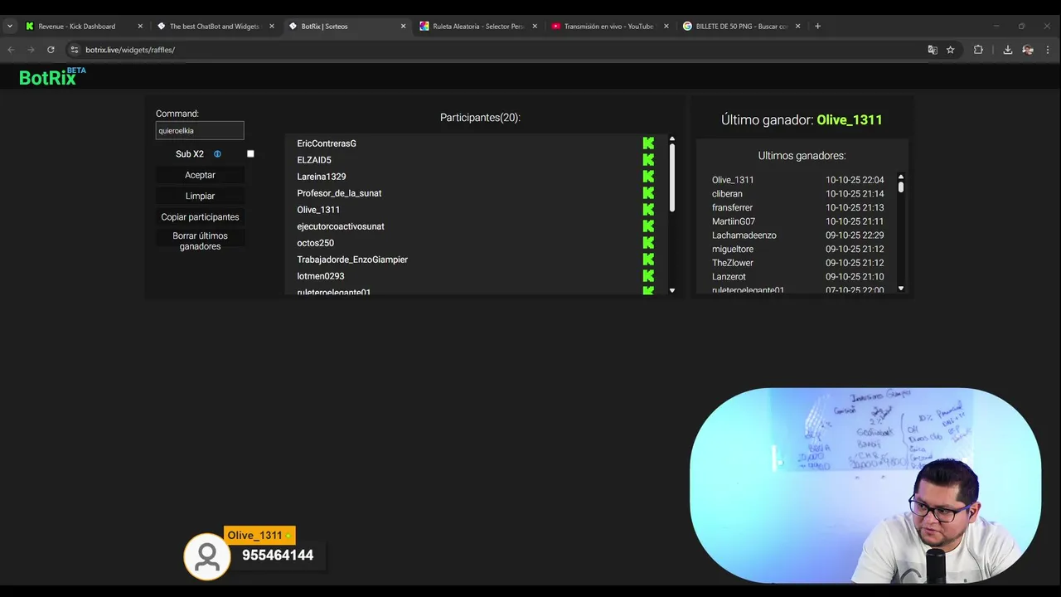Close the Revenue - Kick Dashboard tab
Screen dimensions: 1061x597
point(140,27)
